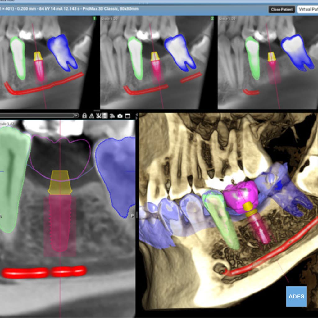
Task: Click the arrow at the right end of the slider
Action: (77, 116)
